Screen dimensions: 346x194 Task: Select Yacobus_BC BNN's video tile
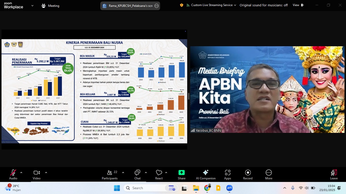point(267,89)
